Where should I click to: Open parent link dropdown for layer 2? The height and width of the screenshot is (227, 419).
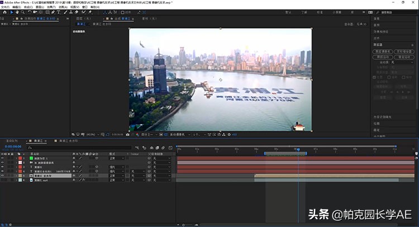click(x=161, y=163)
